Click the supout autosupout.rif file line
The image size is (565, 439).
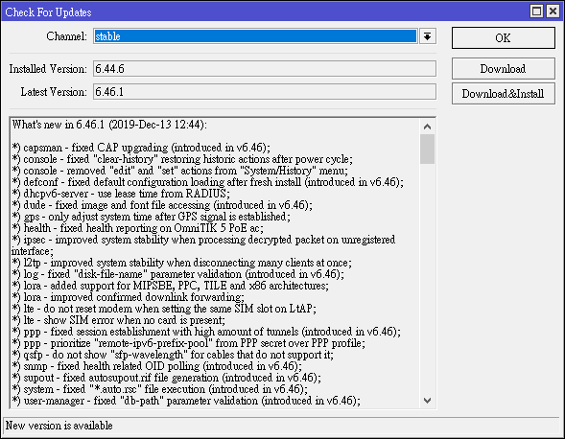tap(167, 378)
